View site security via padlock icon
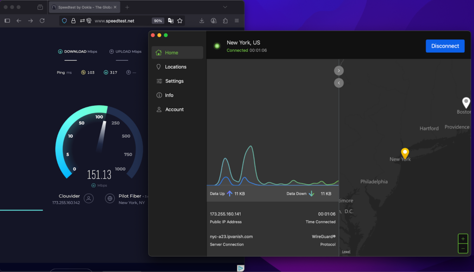 point(73,20)
